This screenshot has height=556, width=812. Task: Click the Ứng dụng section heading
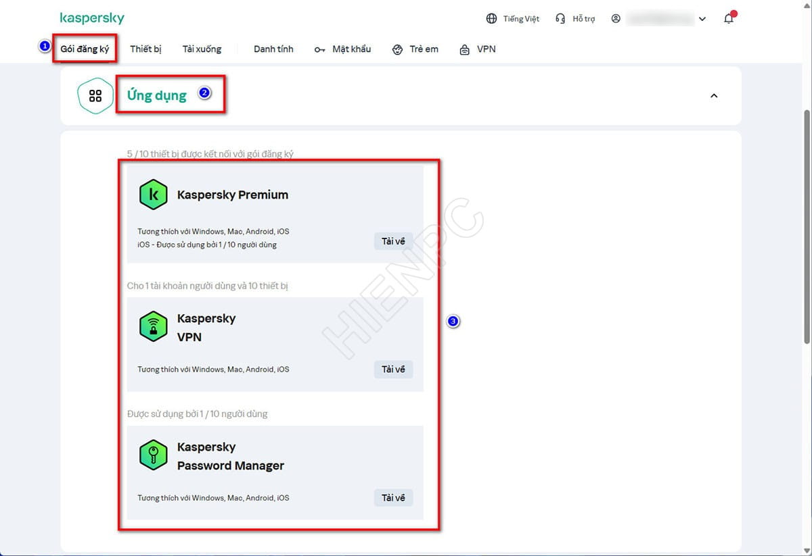(157, 95)
